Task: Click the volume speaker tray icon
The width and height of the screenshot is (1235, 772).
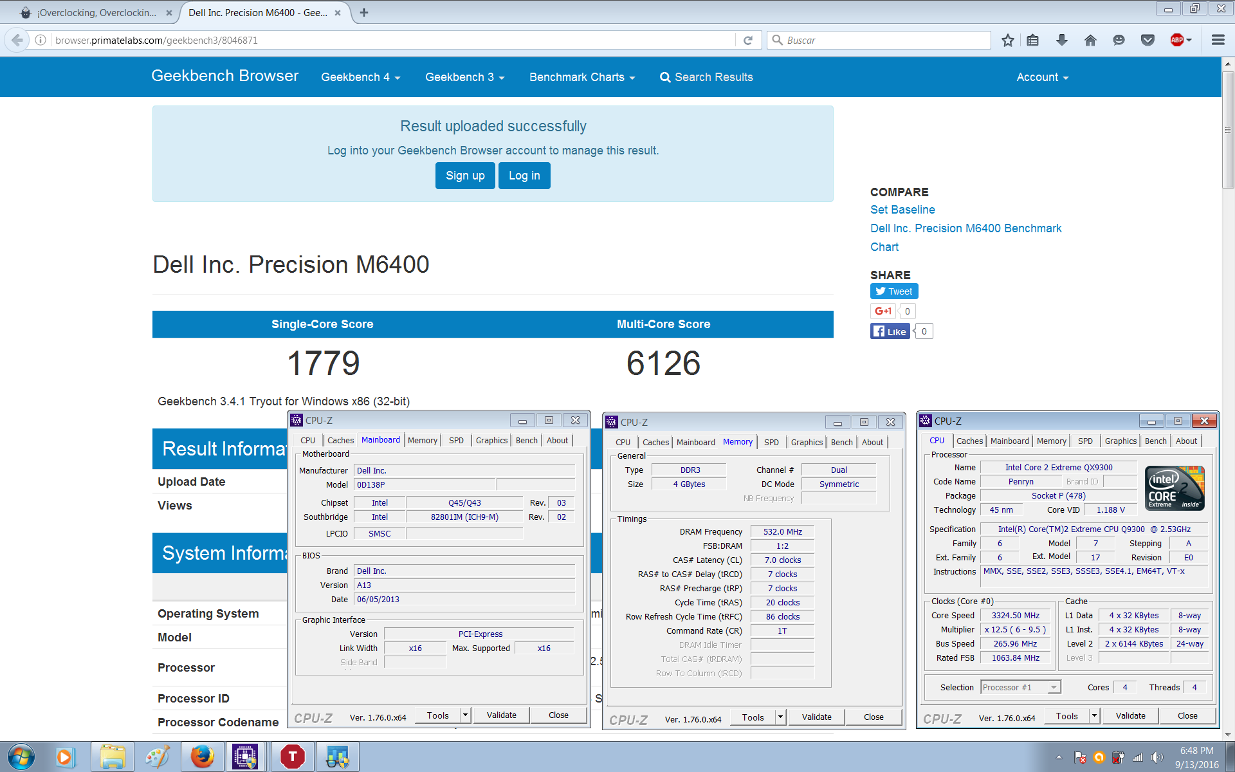Action: click(x=1157, y=757)
